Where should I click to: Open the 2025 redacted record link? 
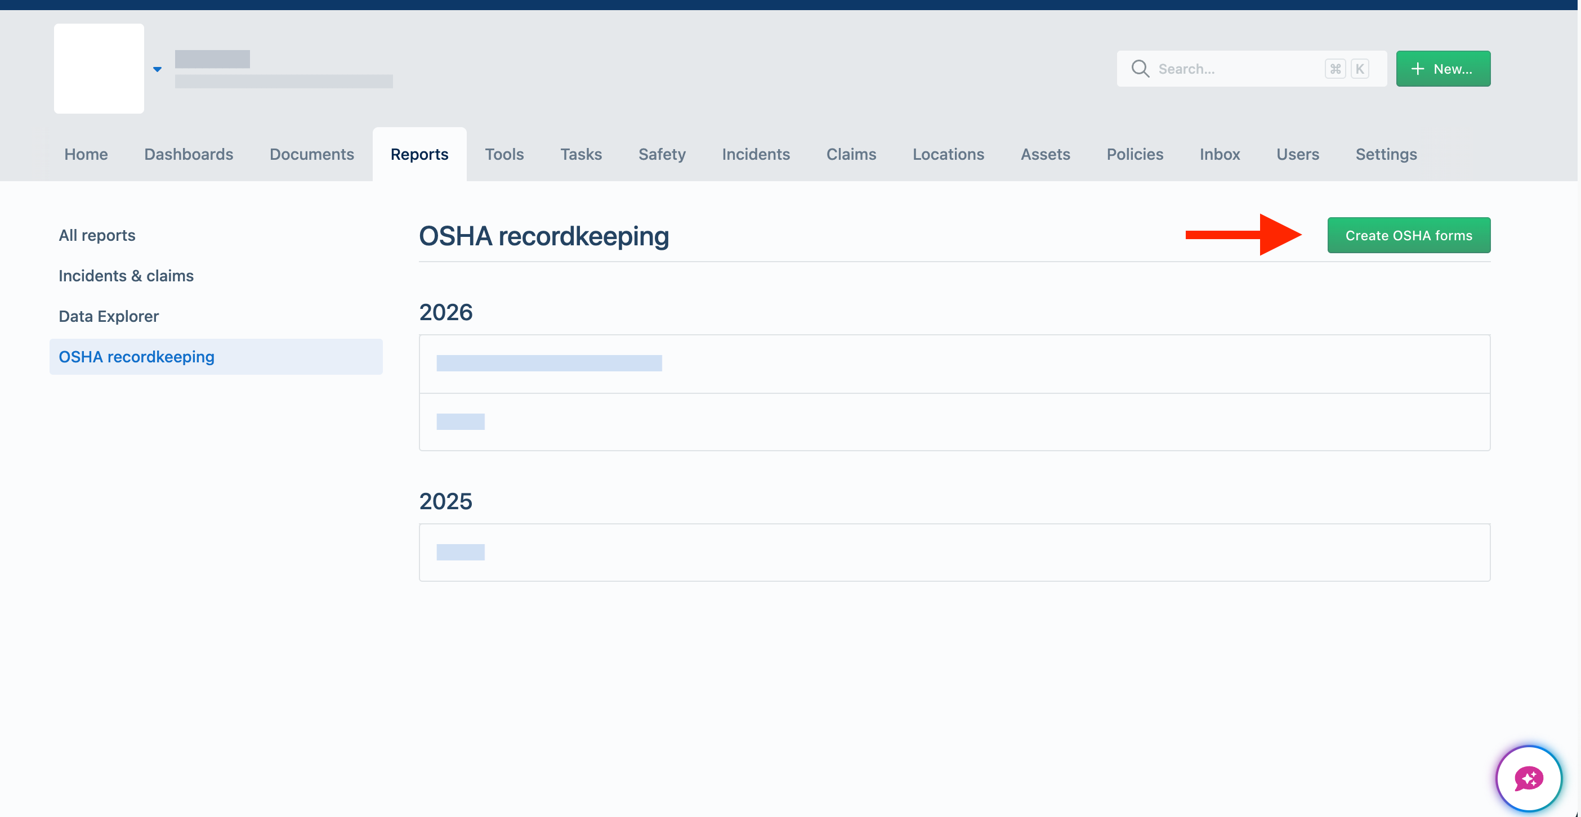click(461, 552)
